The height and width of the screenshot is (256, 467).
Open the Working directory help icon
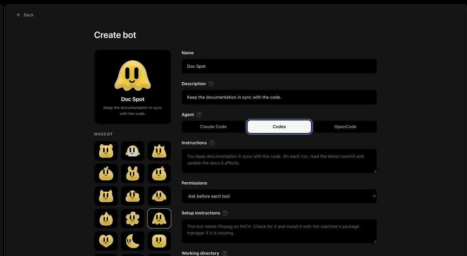coord(225,253)
